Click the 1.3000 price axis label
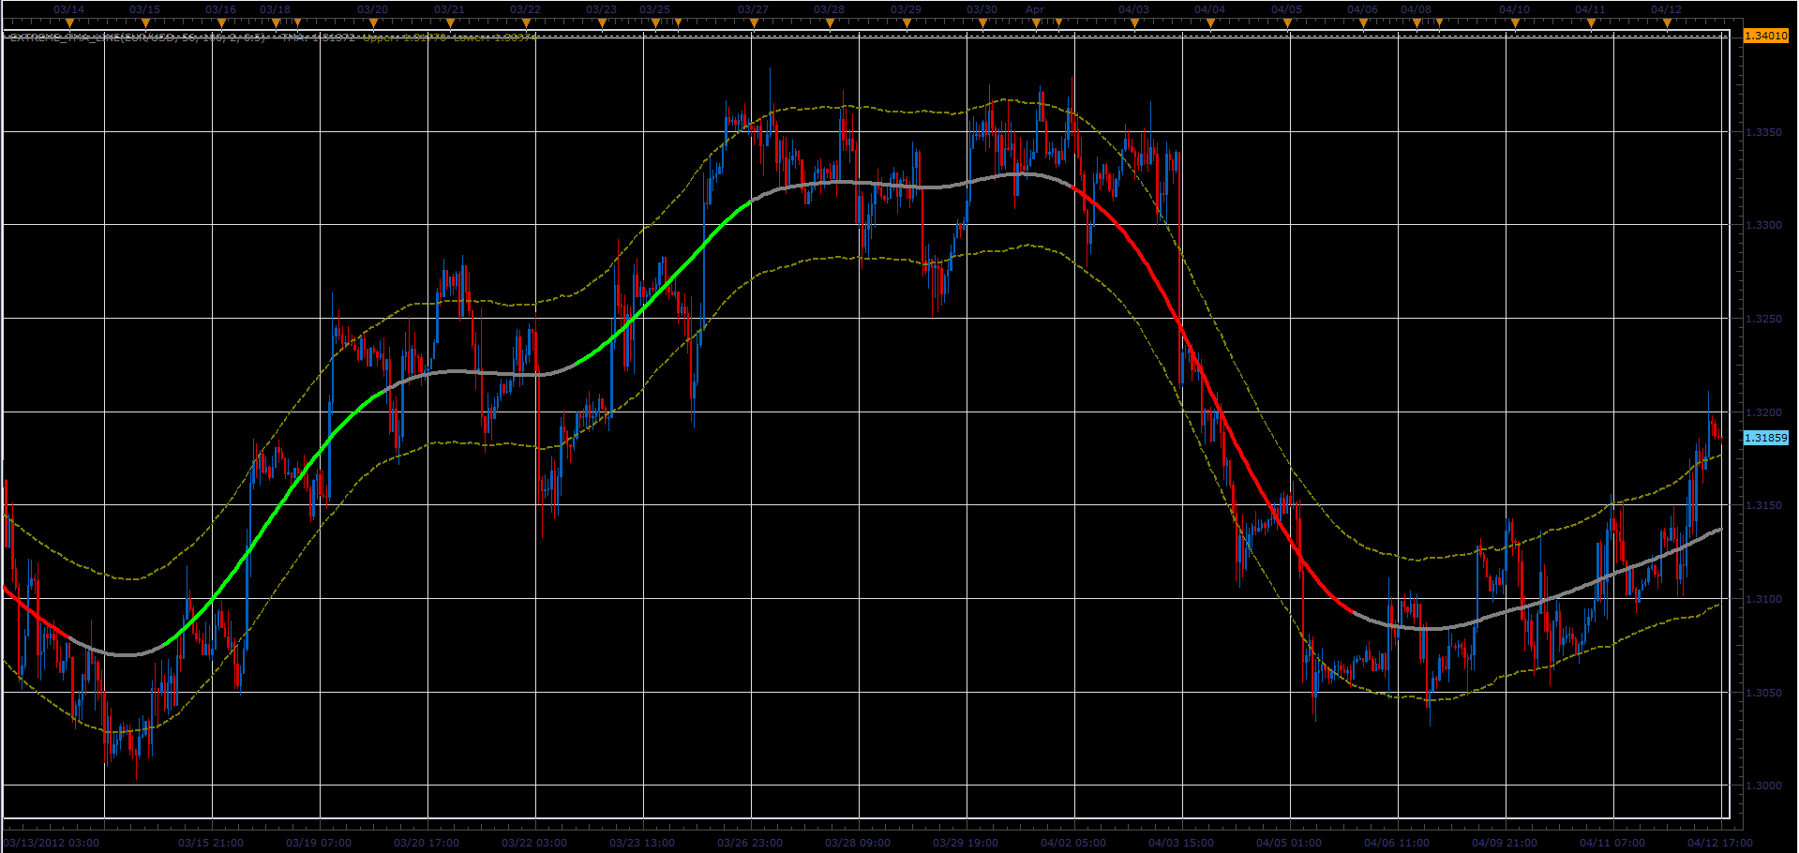The width and height of the screenshot is (1799, 853). point(1763,786)
